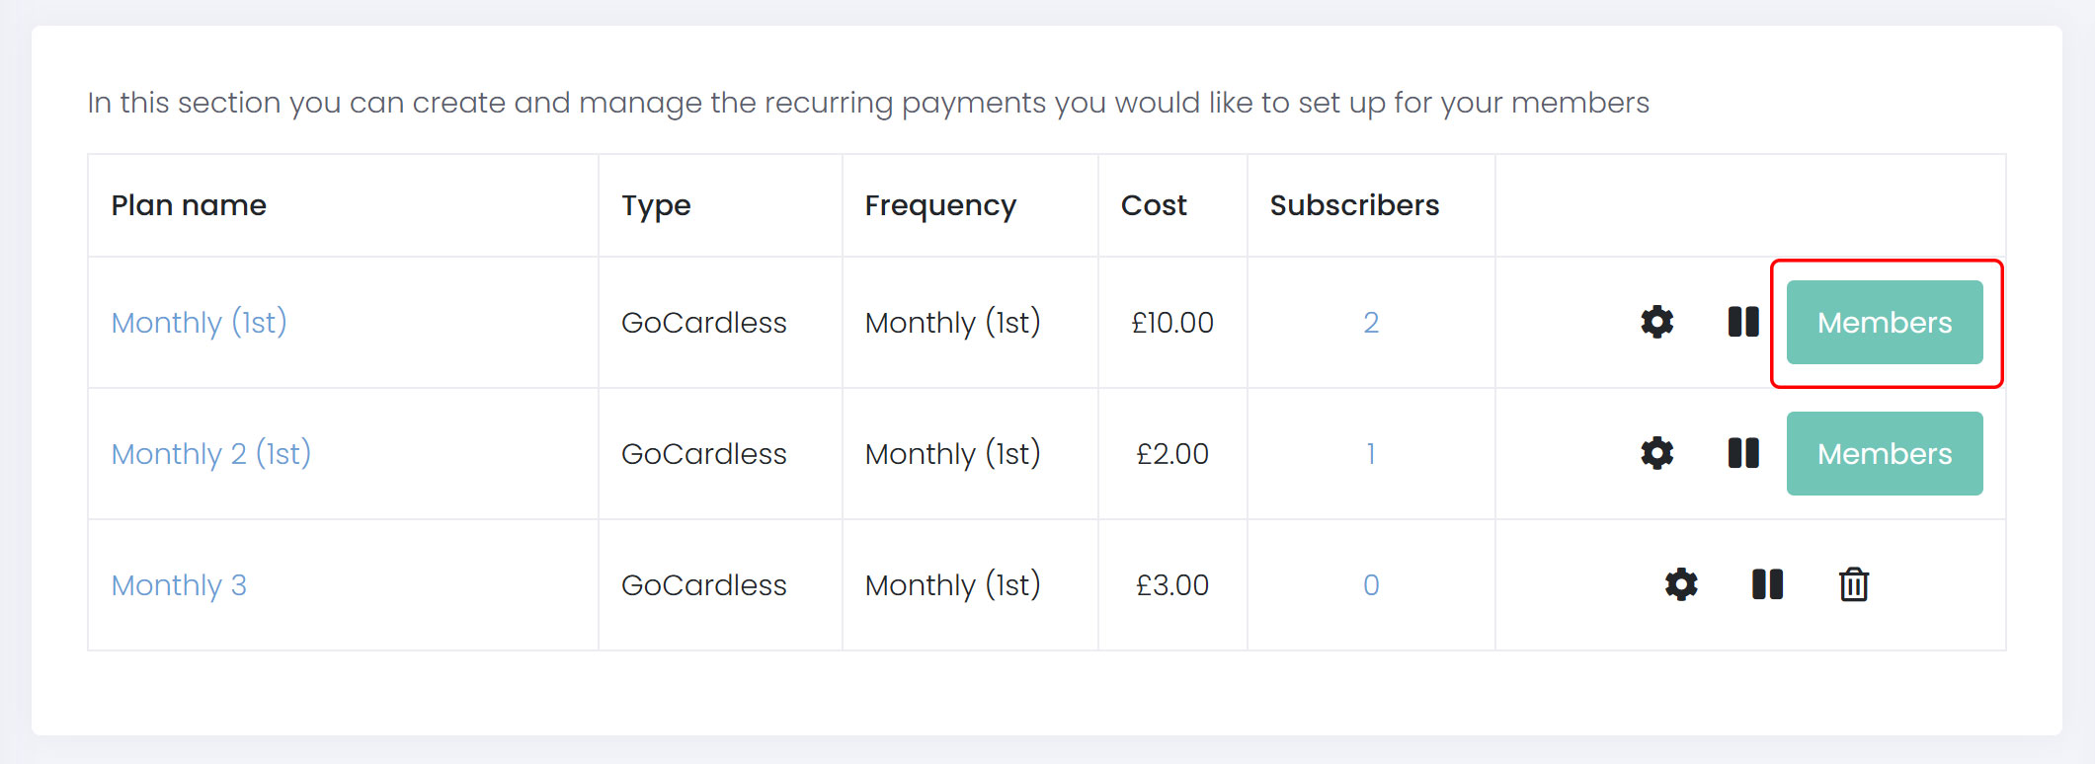
Task: Click subscriber count 1 for Monthly 2 (1st)
Action: coord(1371,454)
